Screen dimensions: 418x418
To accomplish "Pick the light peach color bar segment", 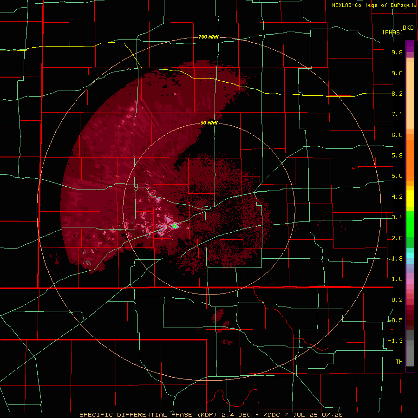I will click(410, 95).
